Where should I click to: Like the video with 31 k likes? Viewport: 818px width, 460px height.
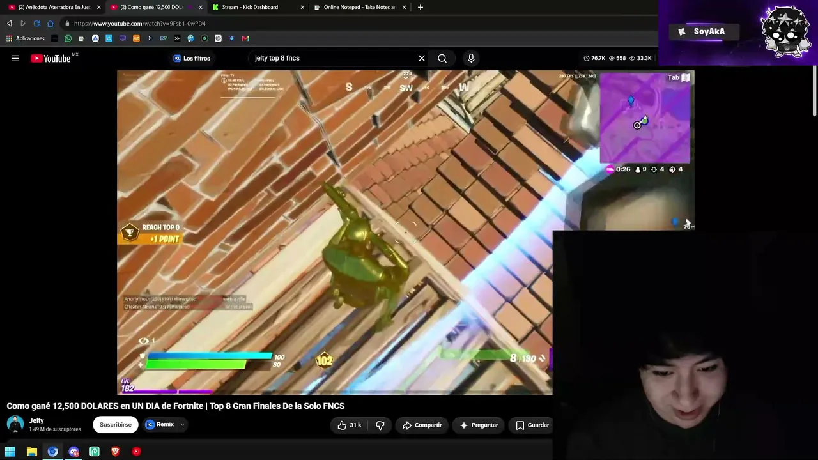(x=349, y=425)
